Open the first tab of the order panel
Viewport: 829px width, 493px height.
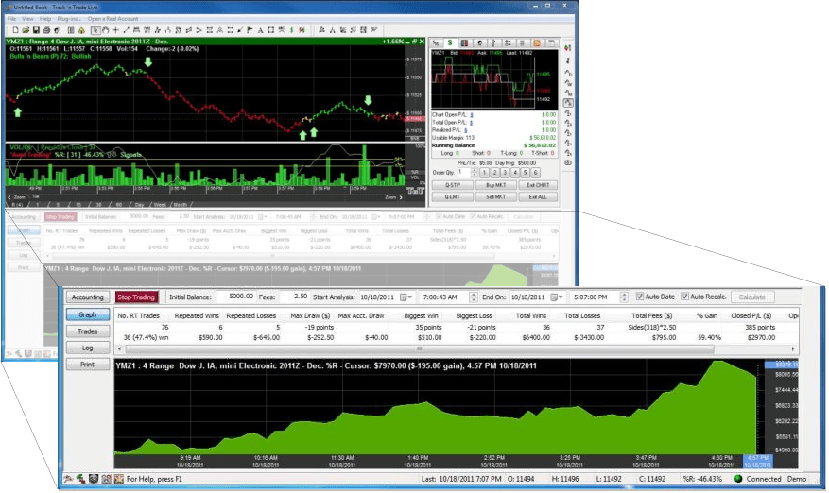[436, 43]
